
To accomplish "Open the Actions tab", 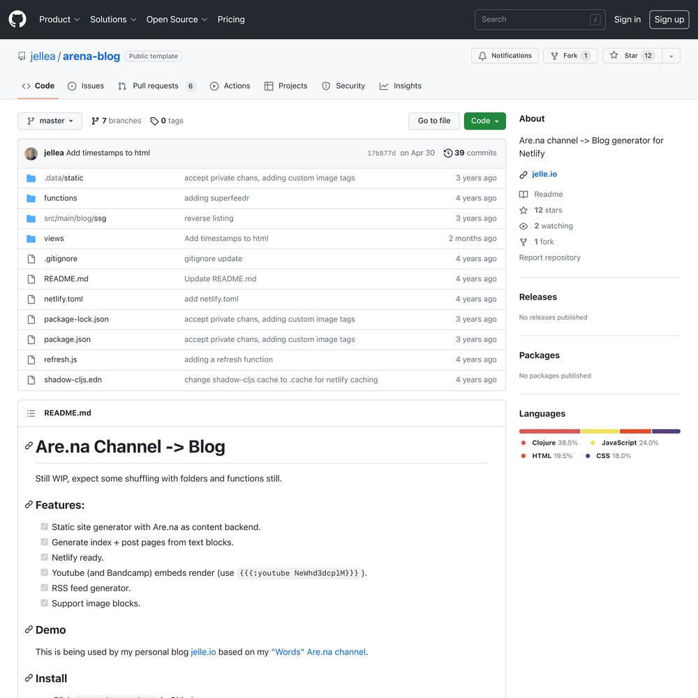I will click(230, 86).
